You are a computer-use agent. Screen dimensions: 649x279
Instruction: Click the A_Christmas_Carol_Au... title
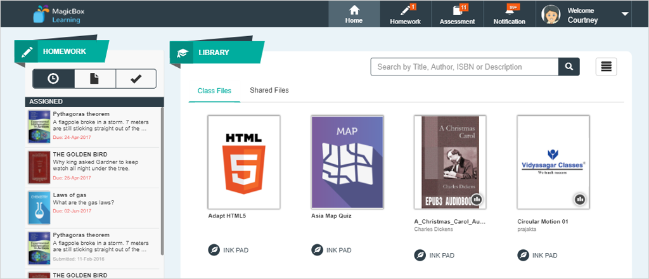click(x=449, y=221)
